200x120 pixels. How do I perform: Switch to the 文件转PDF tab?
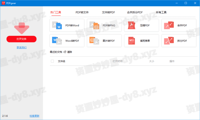coord(108,12)
